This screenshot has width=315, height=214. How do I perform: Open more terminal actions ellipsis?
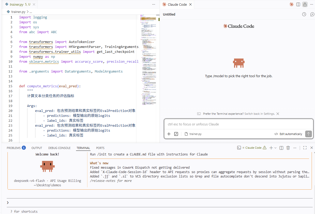[x=295, y=148]
